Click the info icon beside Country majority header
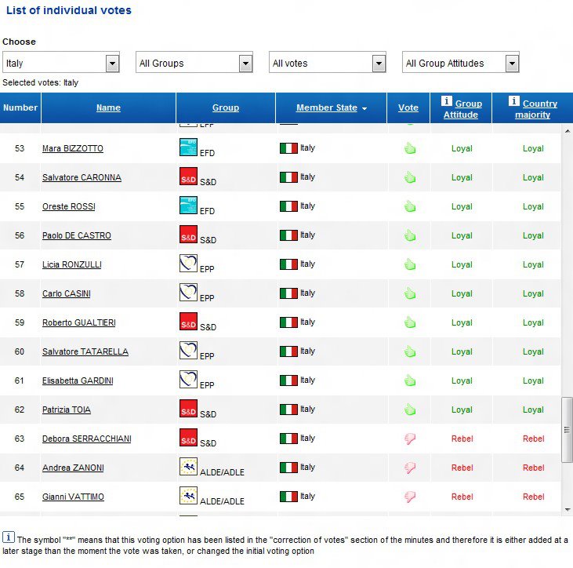This screenshot has height=568, width=573. click(x=514, y=101)
